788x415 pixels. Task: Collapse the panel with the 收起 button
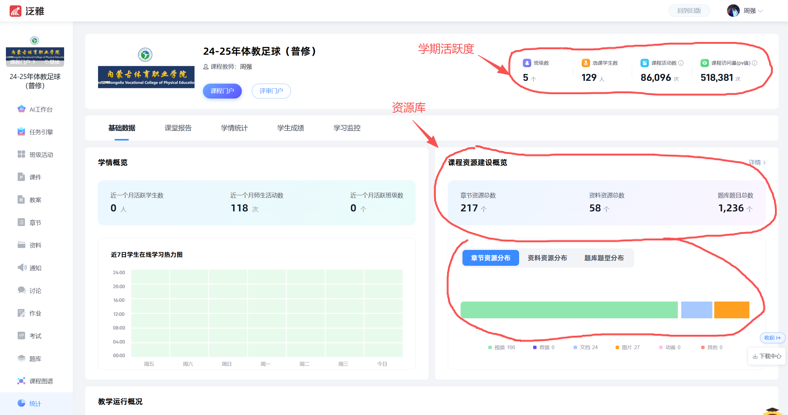coord(772,337)
